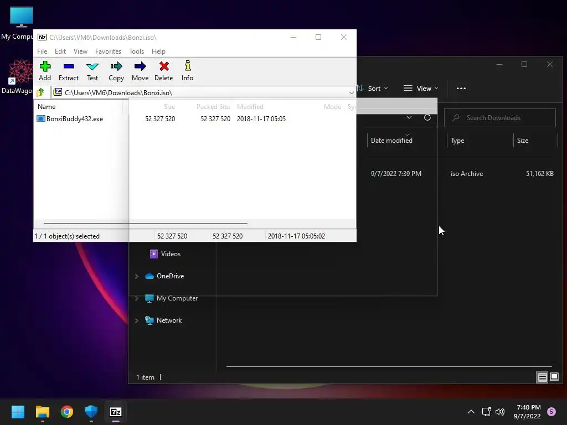Screen dimensions: 567x425
Task: Select My Computer in navigation pane
Action: coord(172,298)
